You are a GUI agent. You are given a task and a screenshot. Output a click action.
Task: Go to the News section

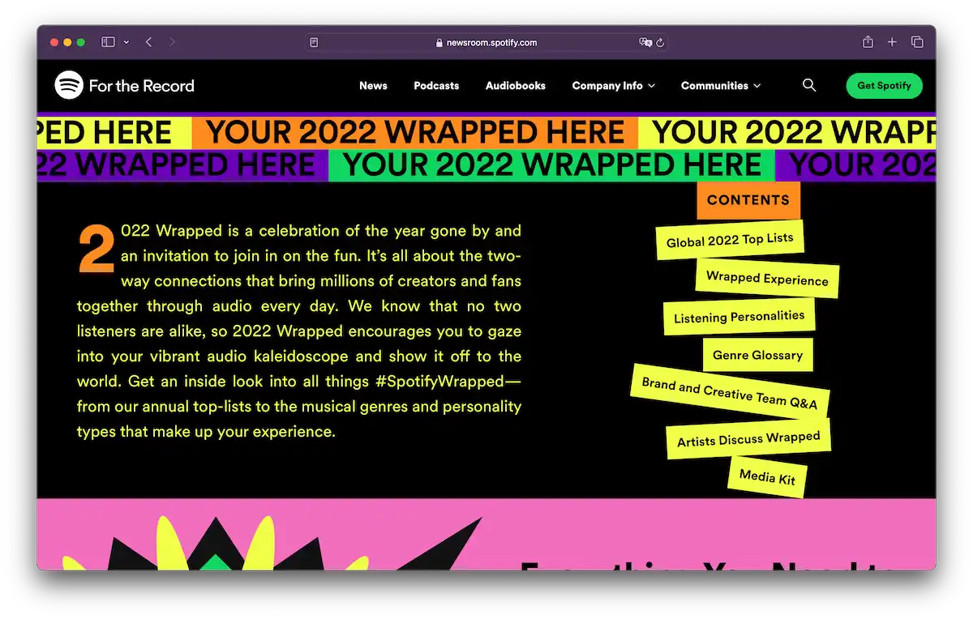[x=373, y=85]
